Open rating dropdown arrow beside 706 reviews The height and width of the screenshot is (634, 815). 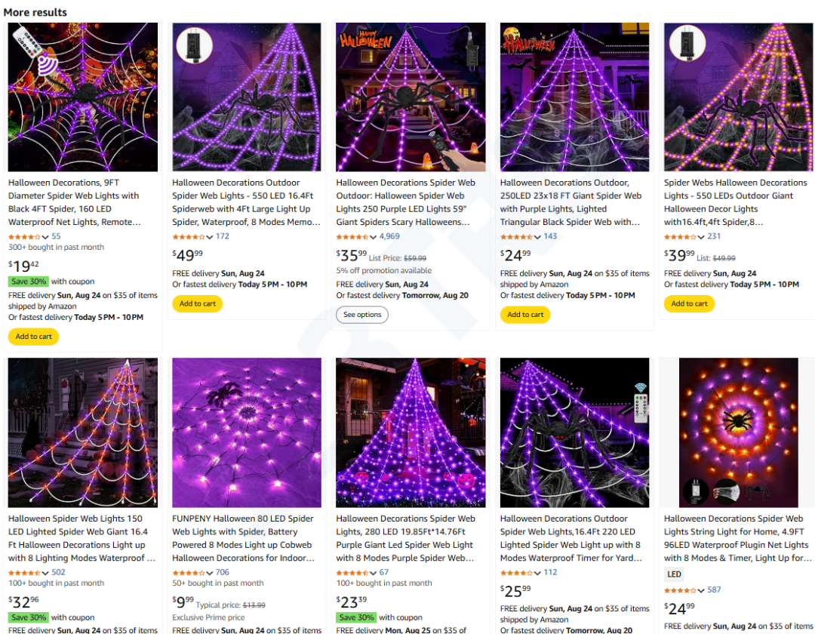pyautogui.click(x=211, y=573)
